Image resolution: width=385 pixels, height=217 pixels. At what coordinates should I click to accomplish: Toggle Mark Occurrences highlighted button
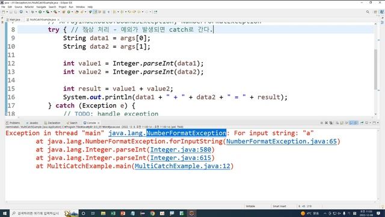point(94,12)
